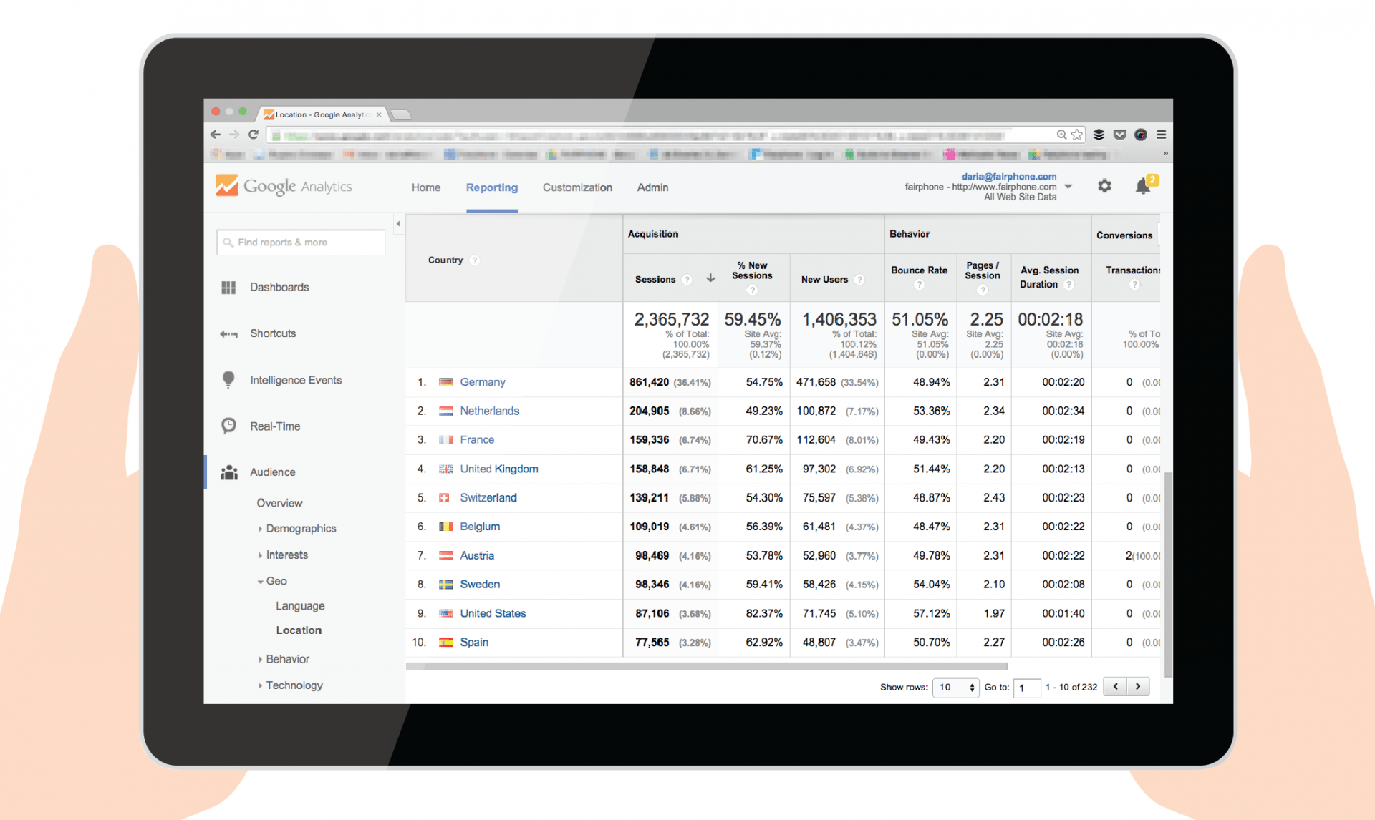The image size is (1375, 820).
Task: Click the Sessions sort arrow
Action: click(x=710, y=278)
